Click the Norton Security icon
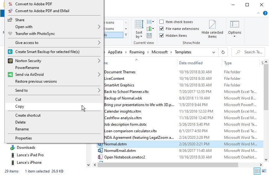This screenshot has width=269, height=175. click(10, 61)
